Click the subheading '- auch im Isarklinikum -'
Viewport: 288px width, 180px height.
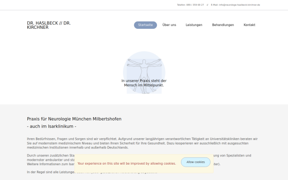pyautogui.click(x=52, y=126)
